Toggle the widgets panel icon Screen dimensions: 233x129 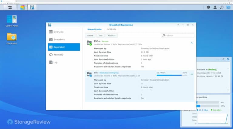tap(228, 7)
